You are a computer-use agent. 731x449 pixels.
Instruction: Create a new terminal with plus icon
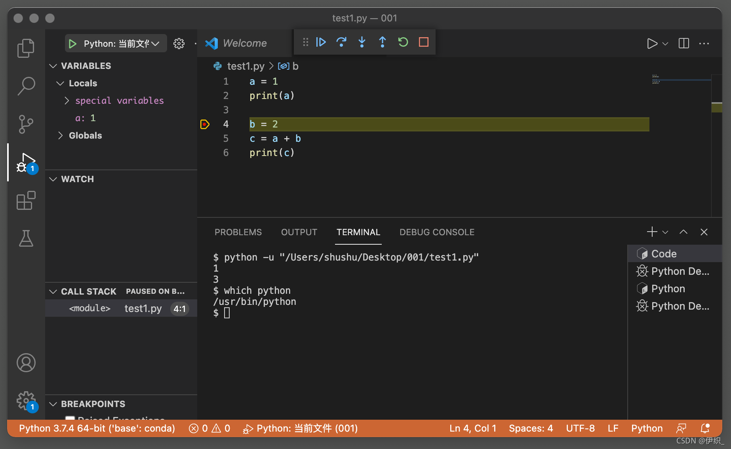[x=652, y=232]
